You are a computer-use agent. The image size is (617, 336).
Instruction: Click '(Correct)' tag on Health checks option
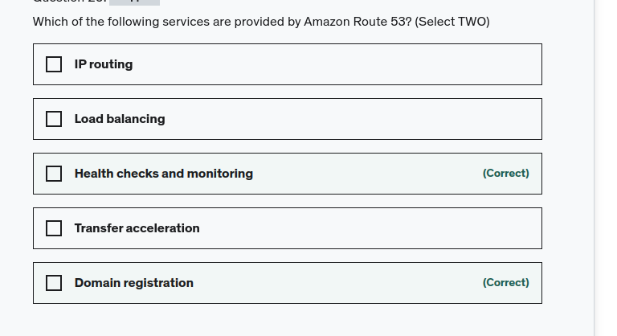tap(505, 174)
